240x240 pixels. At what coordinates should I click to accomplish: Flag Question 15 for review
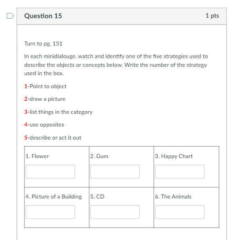[10, 16]
